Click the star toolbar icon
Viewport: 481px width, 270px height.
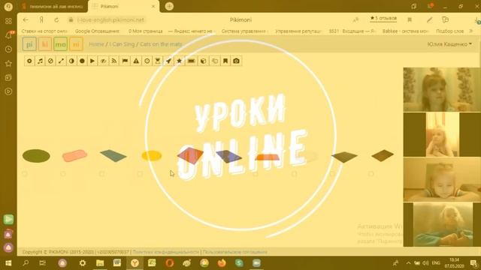point(180,61)
